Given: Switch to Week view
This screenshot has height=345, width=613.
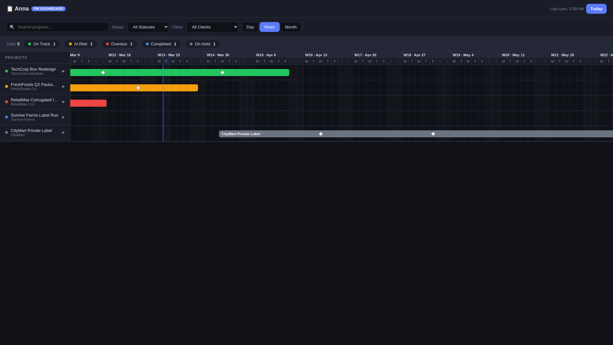Looking at the screenshot, I should click(269, 27).
